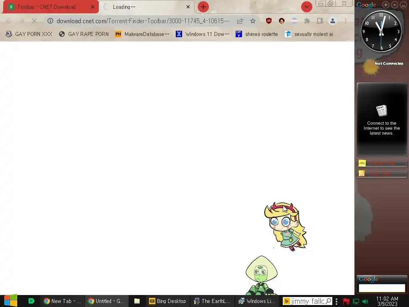Open the Chrome profile avatar icon
The image size is (409, 307).
pos(333,21)
